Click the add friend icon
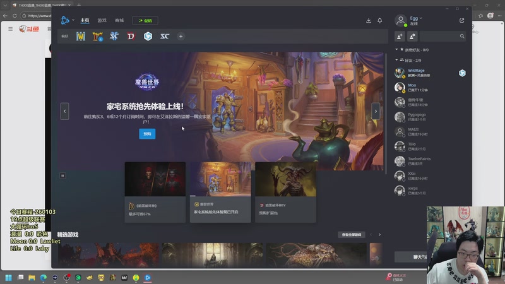 coord(400,37)
